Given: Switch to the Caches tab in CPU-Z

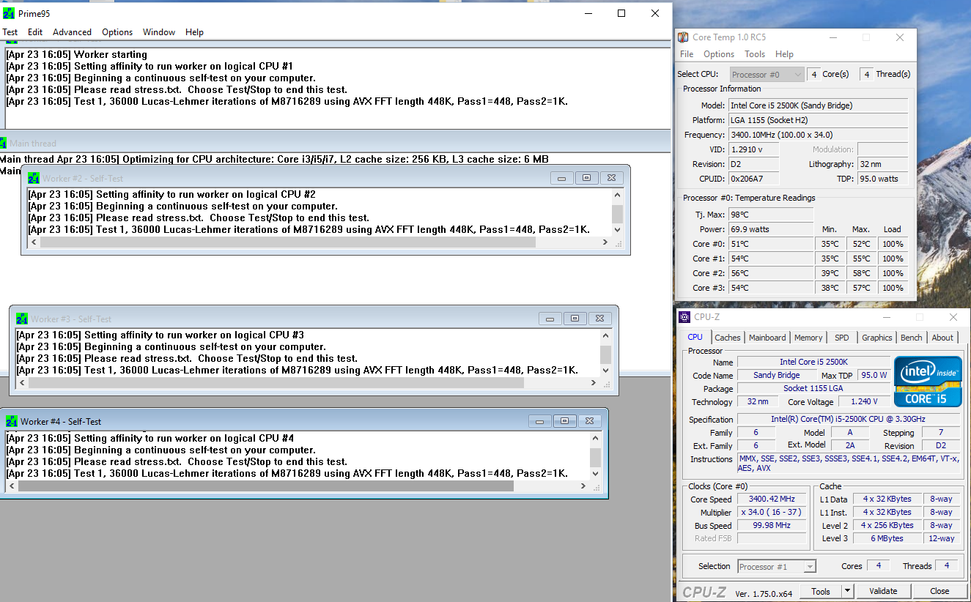Looking at the screenshot, I should (728, 338).
